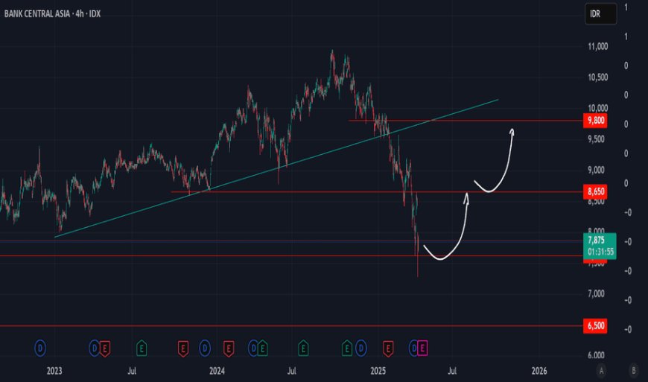Click the red 8,650 price label

point(596,192)
